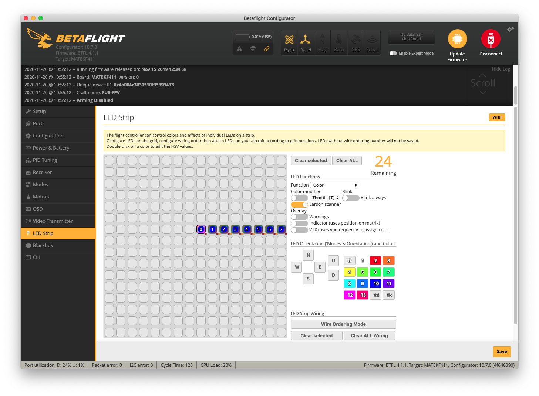Viewport: 539px width, 396px height.
Task: Open the Configuration tab
Action: [58, 136]
